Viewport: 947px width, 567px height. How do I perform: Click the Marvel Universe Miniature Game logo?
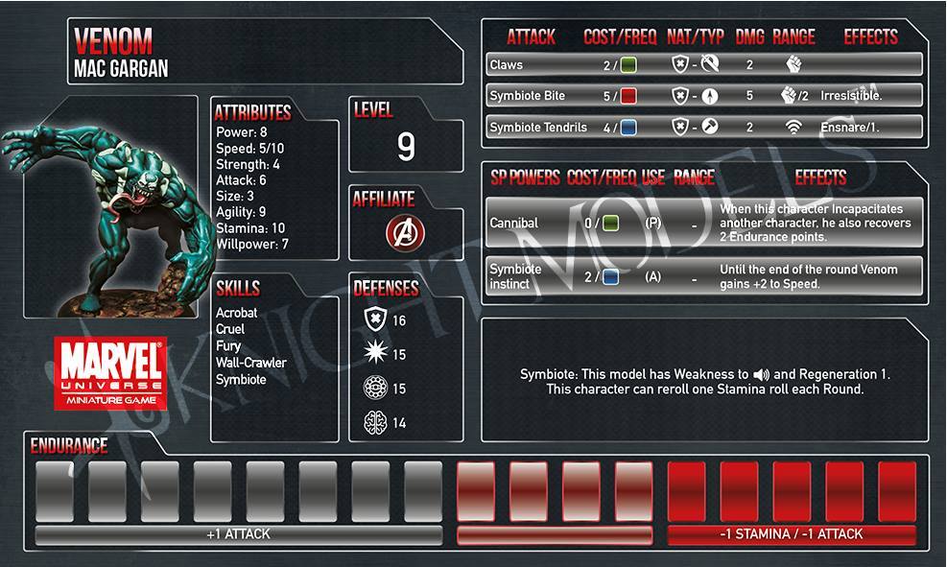[110, 373]
